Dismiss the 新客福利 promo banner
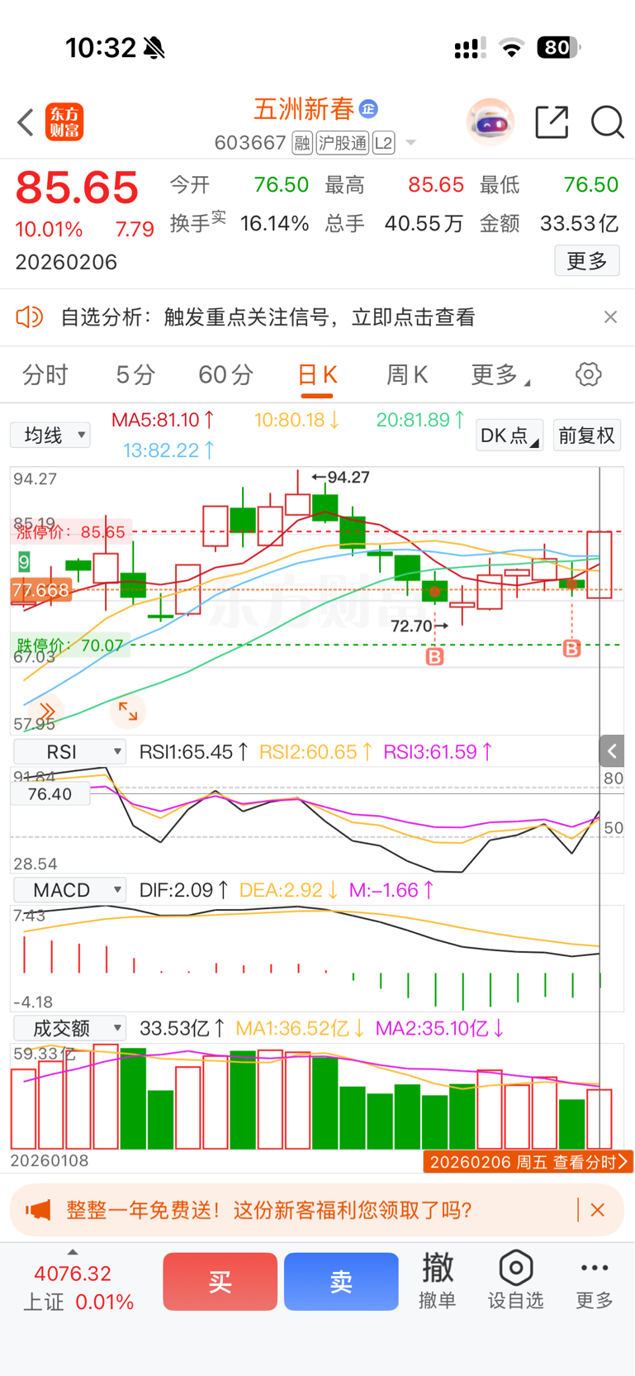 coord(598,1210)
